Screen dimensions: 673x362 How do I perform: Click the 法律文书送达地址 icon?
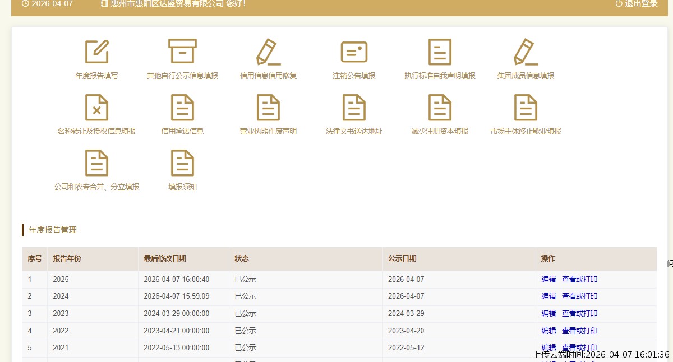(354, 108)
